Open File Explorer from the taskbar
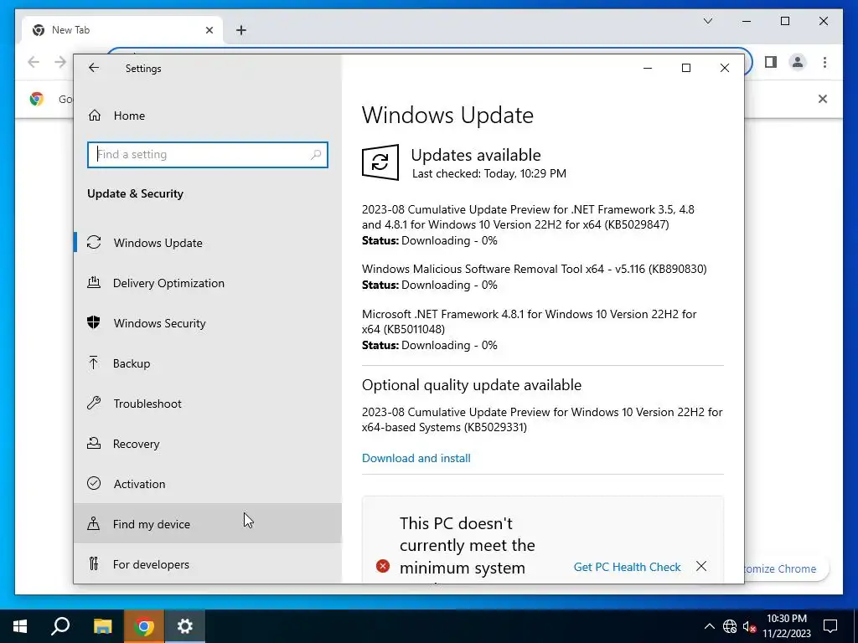The width and height of the screenshot is (858, 643). [x=102, y=626]
